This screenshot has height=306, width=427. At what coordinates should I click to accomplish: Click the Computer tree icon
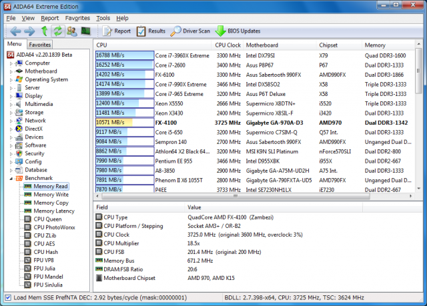point(19,63)
